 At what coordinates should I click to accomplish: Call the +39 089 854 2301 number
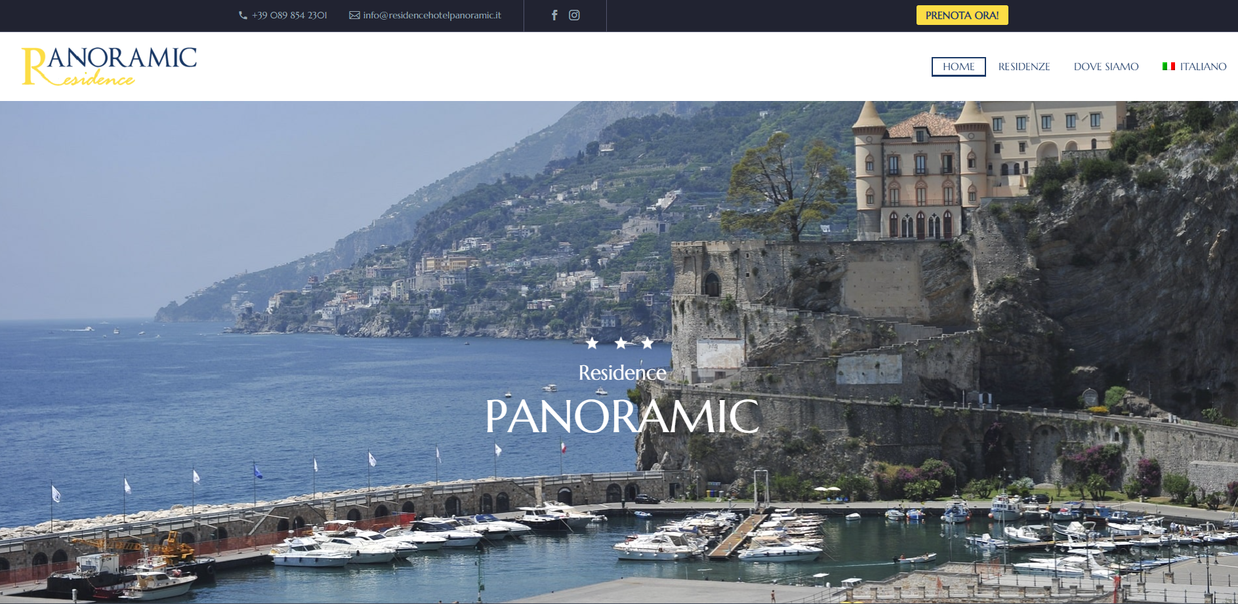pos(289,15)
